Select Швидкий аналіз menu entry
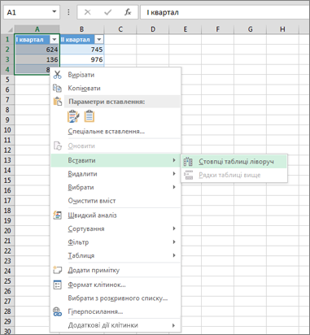The height and width of the screenshot is (335, 310). click(116, 215)
